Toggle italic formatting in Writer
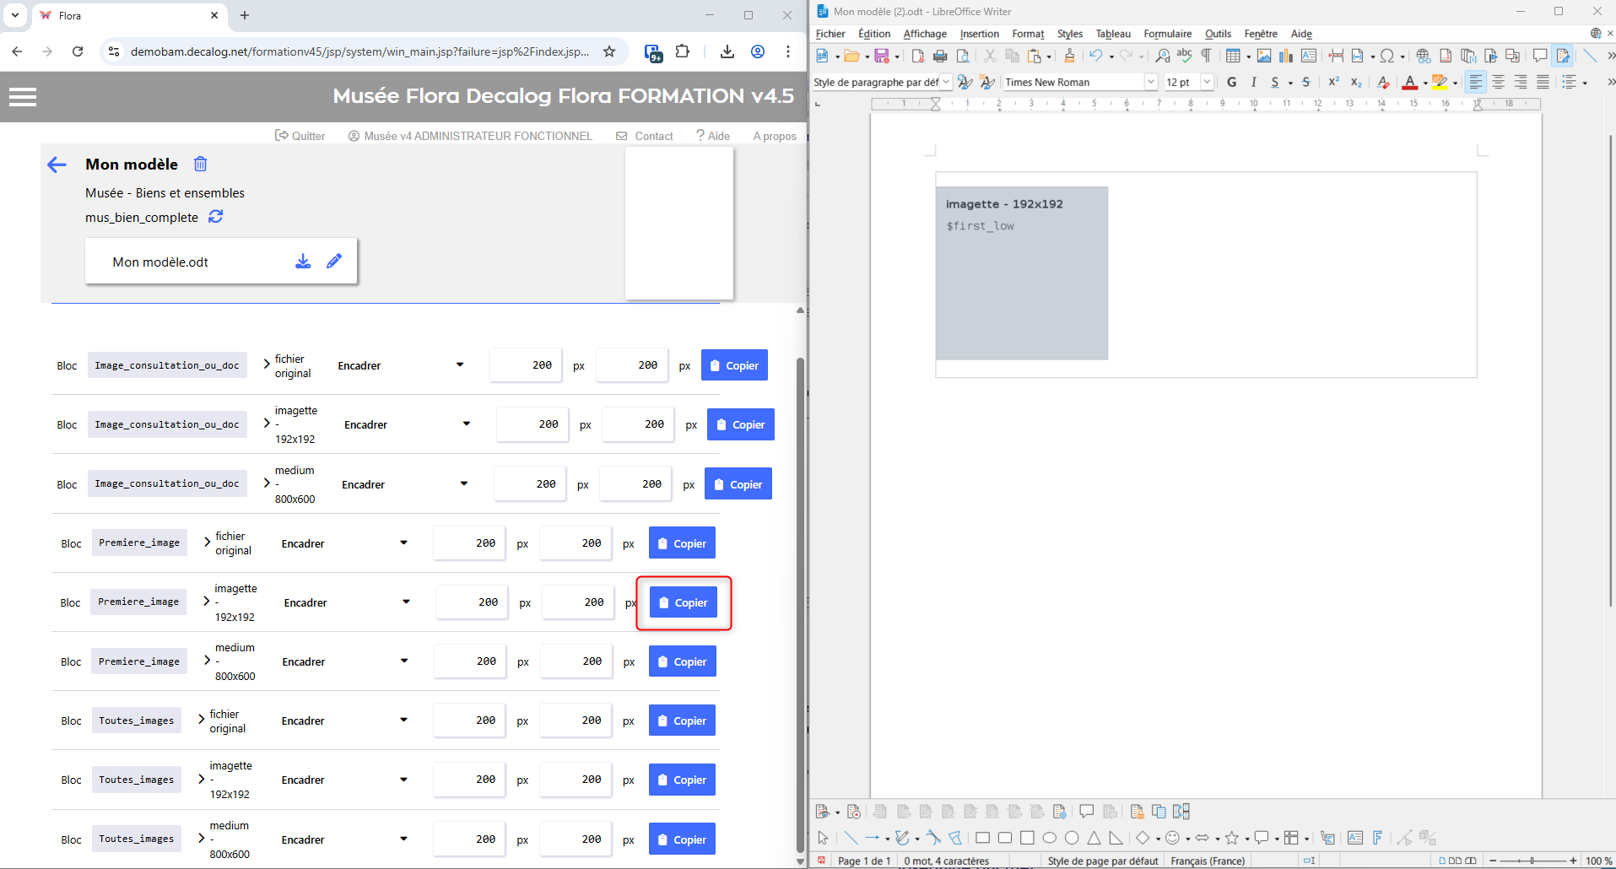 pyautogui.click(x=1253, y=82)
